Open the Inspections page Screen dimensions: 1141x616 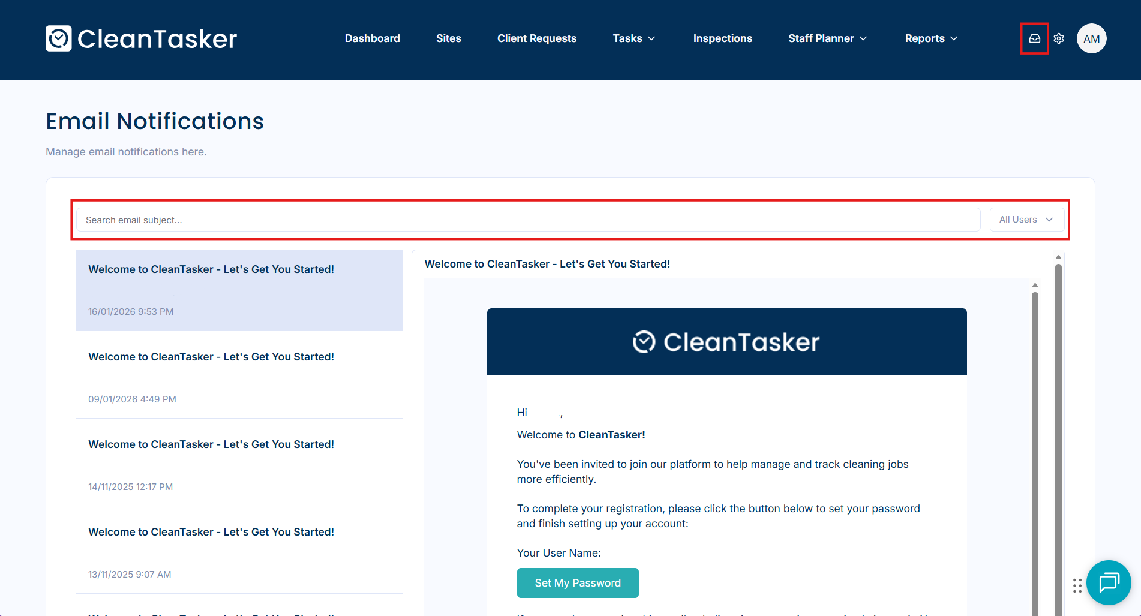[x=722, y=38]
